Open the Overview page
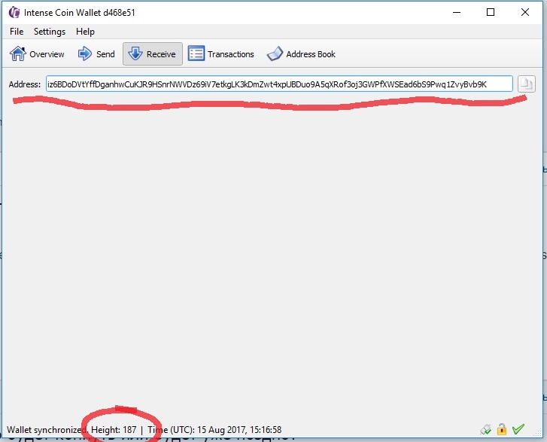This screenshot has width=547, height=442. [x=37, y=54]
